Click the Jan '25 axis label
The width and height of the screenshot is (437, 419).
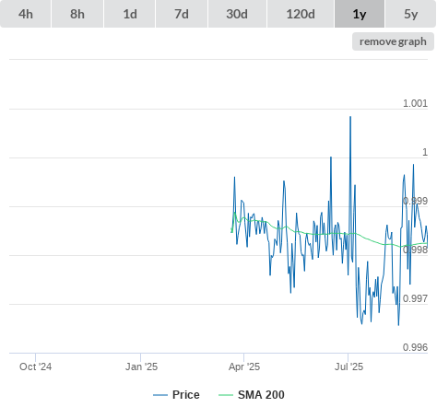[141, 367]
